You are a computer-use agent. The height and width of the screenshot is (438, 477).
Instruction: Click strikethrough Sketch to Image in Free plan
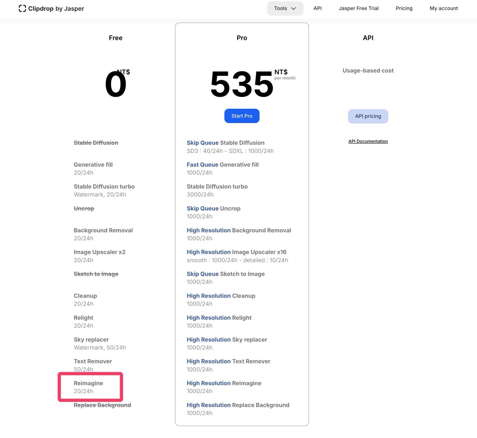click(x=96, y=274)
